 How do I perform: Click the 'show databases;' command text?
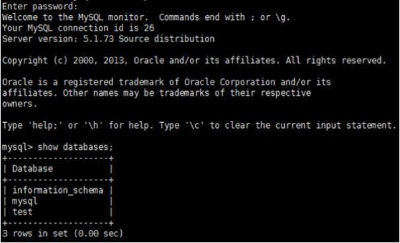[x=75, y=147]
